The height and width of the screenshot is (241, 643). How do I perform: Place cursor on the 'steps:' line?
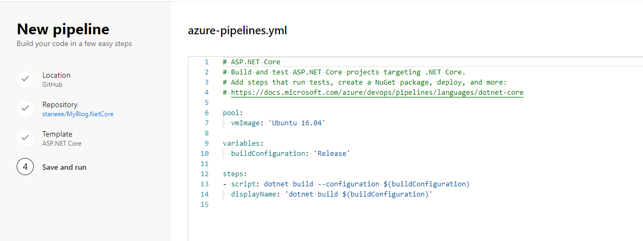[x=234, y=174]
